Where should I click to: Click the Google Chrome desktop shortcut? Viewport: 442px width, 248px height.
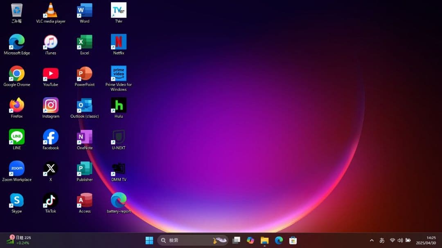click(17, 74)
